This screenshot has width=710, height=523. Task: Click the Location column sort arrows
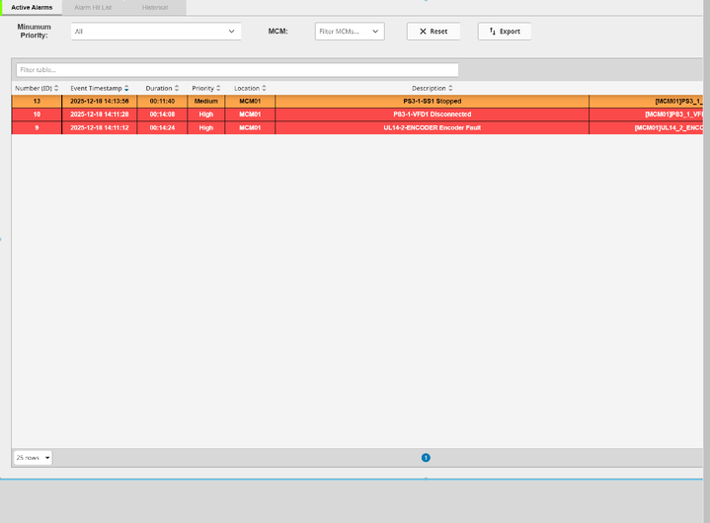pos(265,89)
